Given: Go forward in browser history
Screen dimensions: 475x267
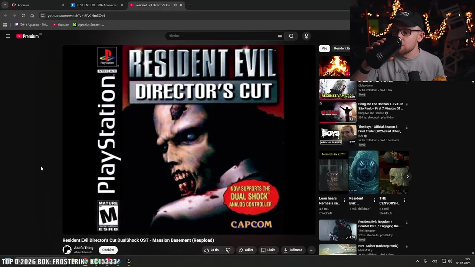Looking at the screenshot, I should tap(14, 16).
